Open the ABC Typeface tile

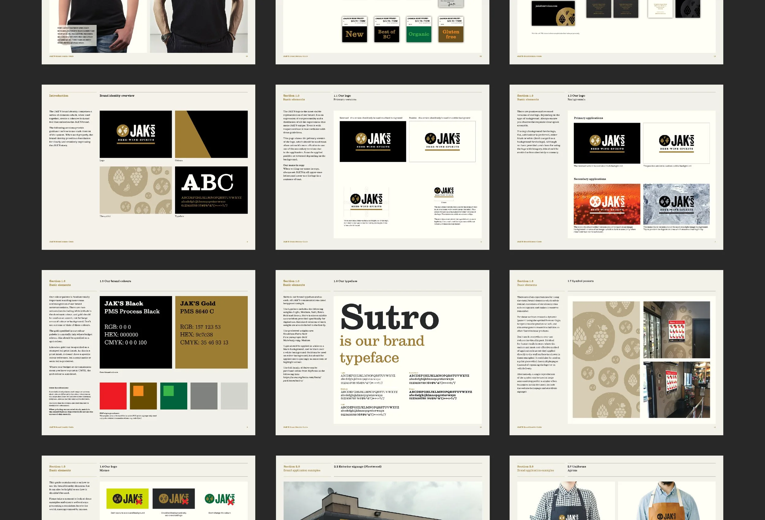tap(211, 190)
